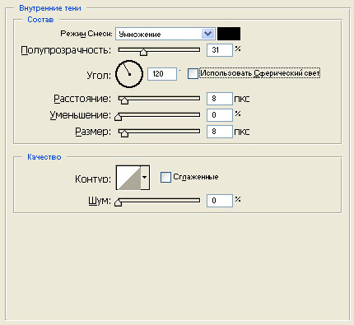Click the Контур label text
This screenshot has height=325, width=354.
pos(93,179)
